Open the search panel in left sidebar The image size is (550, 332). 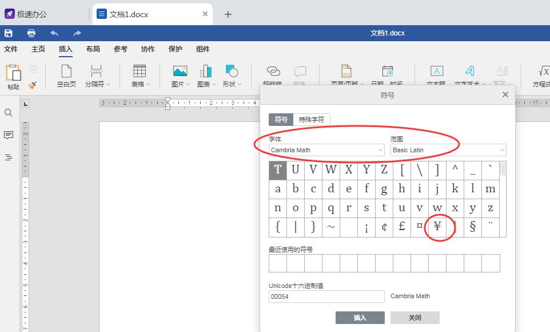(9, 113)
